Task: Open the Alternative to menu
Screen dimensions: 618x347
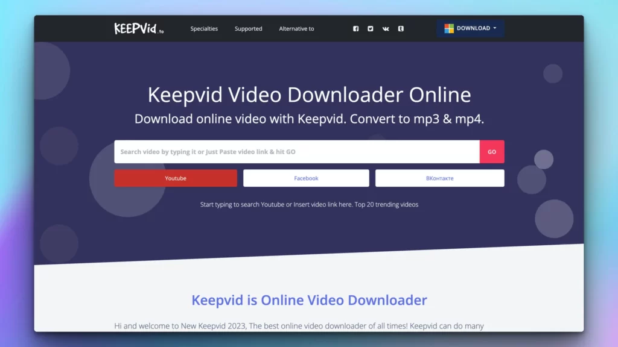Action: point(296,29)
